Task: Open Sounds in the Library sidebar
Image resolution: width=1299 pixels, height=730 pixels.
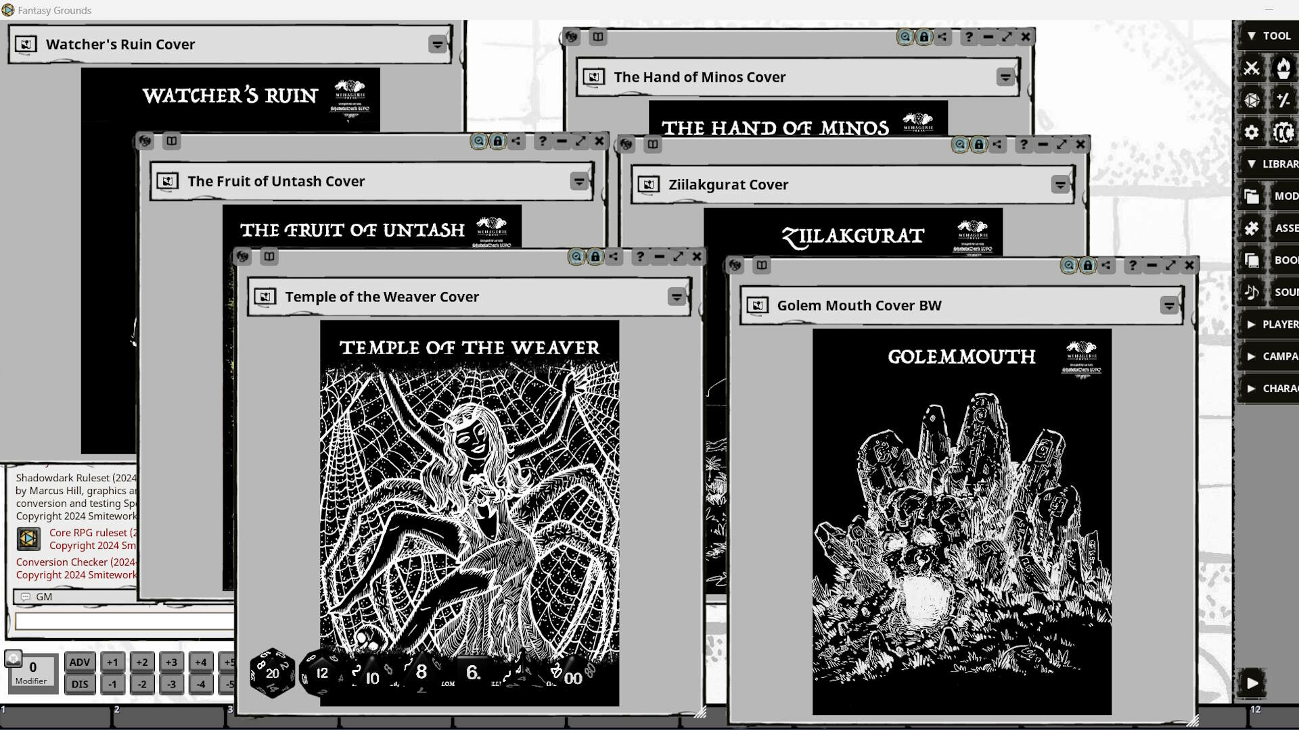Action: click(1252, 291)
